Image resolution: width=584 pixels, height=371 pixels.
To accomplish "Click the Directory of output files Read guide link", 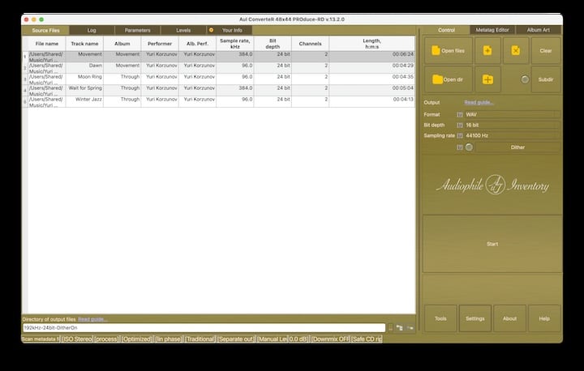I will tap(92, 319).
